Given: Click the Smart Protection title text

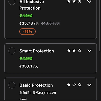Looking at the screenshot, I should 37,51.
